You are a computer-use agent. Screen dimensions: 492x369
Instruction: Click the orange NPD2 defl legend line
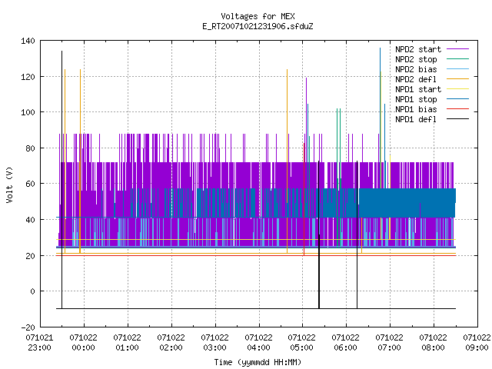(x=458, y=79)
